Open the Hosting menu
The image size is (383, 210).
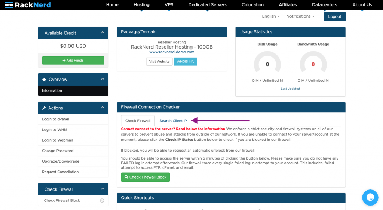pyautogui.click(x=141, y=5)
